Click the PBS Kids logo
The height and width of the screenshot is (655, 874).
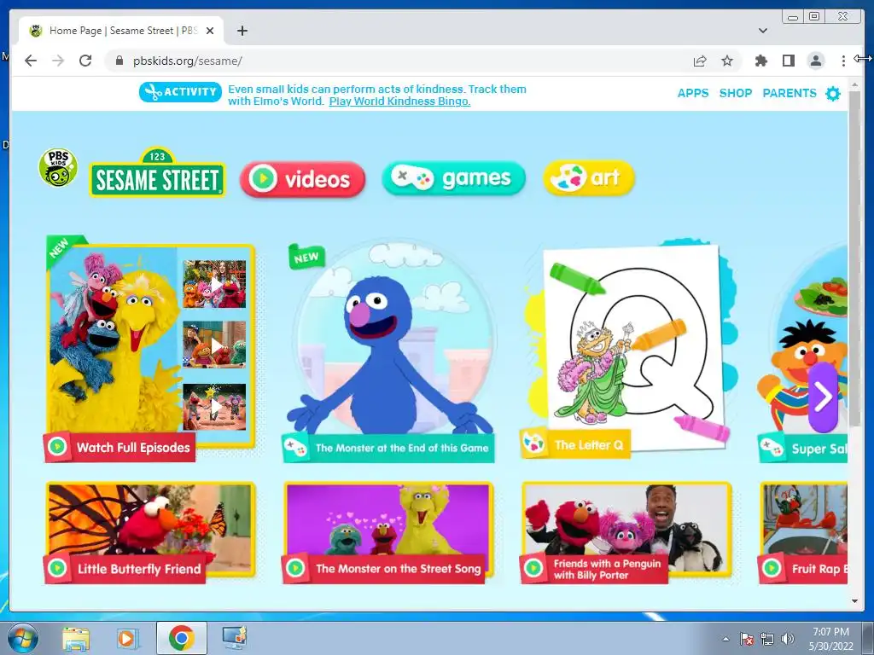click(x=58, y=168)
